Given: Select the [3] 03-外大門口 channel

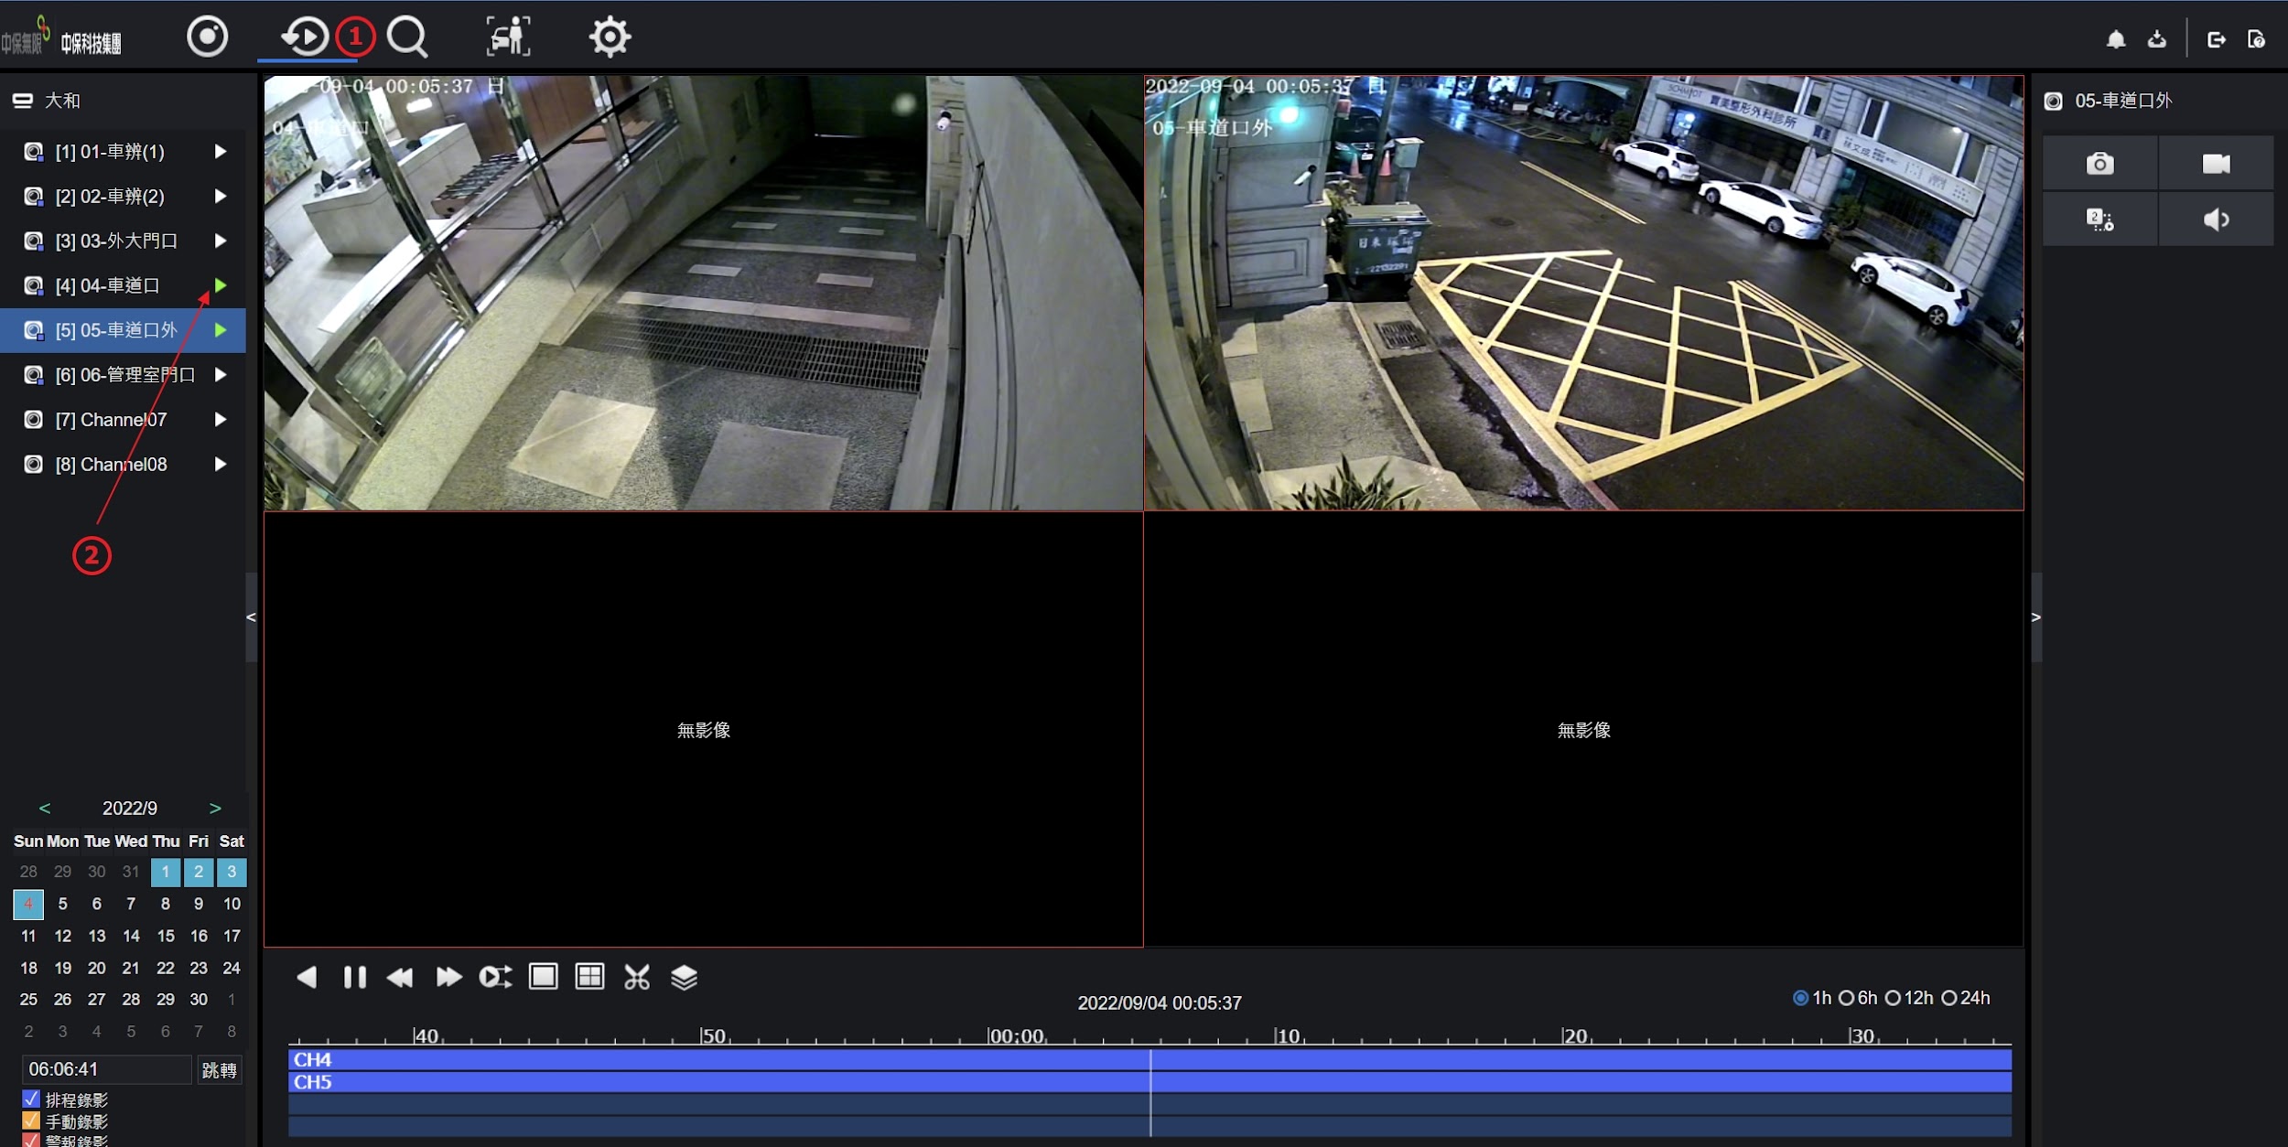Looking at the screenshot, I should pyautogui.click(x=116, y=241).
